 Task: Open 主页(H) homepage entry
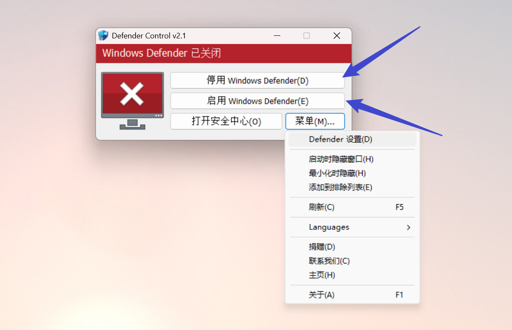(352, 275)
